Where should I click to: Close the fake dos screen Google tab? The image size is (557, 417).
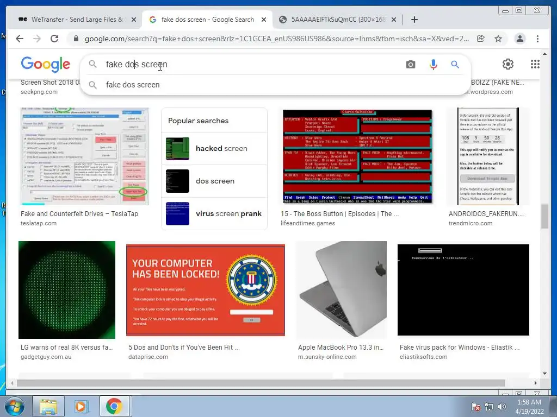[264, 20]
